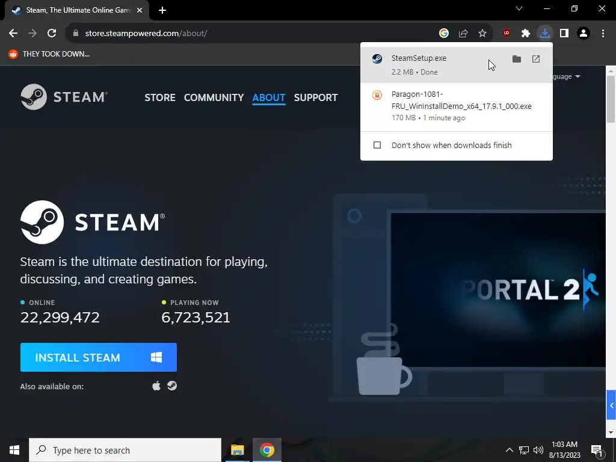
Task: Click the '170 MB • 1 minute ago' text
Action: coord(428,118)
